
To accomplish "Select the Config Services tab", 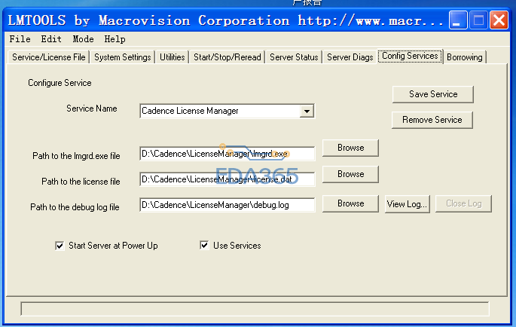I will click(x=410, y=56).
